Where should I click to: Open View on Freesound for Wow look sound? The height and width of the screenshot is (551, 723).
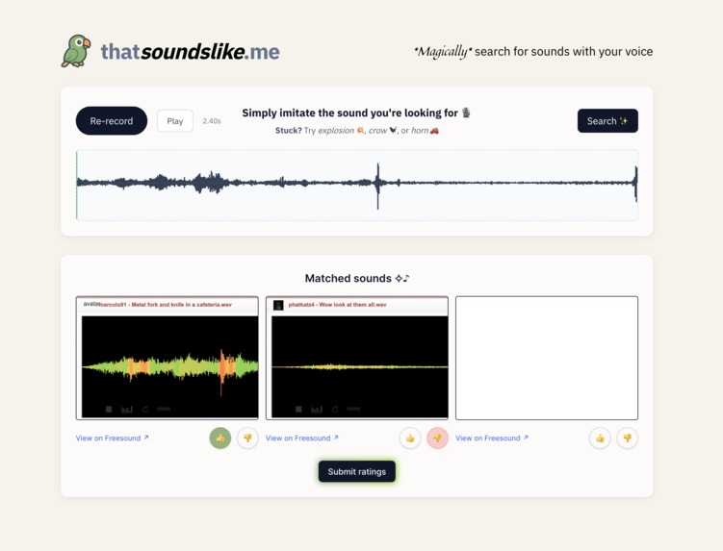click(x=302, y=438)
